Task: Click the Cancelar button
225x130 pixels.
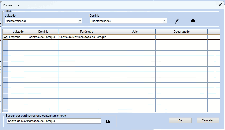Action: tap(208, 121)
